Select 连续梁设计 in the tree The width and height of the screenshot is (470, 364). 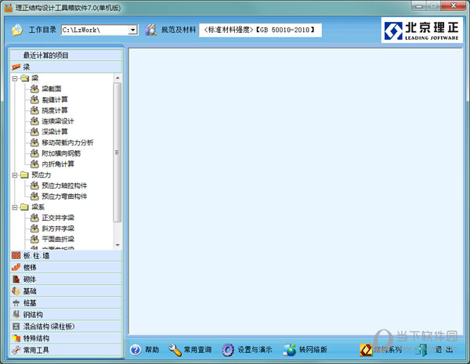pos(58,121)
